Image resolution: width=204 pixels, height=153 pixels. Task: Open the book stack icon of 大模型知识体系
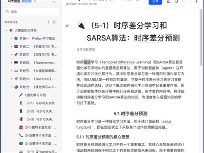click(x=11, y=30)
